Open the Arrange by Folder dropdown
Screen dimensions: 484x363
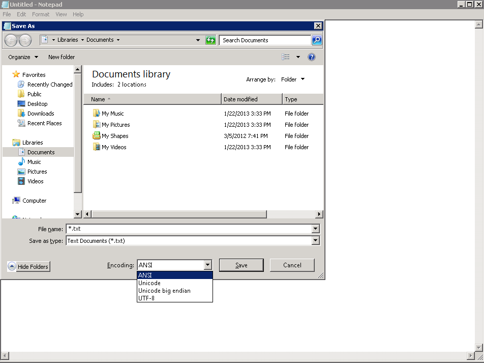point(293,79)
